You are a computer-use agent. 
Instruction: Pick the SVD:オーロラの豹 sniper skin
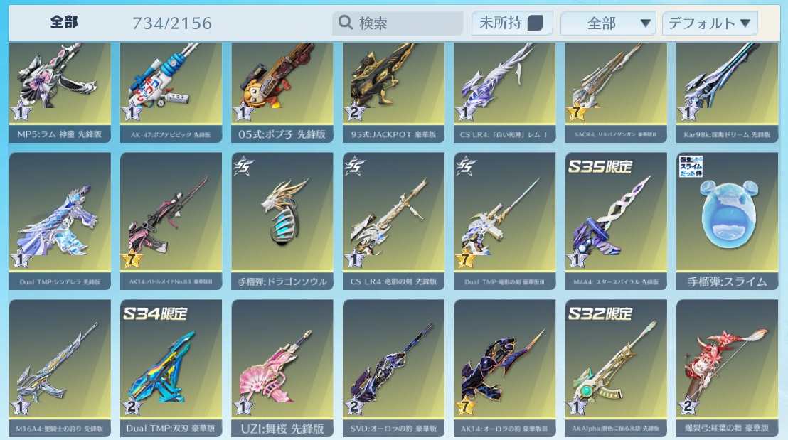coord(393,368)
